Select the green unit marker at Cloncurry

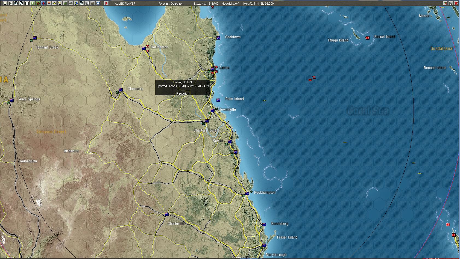(x=117, y=92)
